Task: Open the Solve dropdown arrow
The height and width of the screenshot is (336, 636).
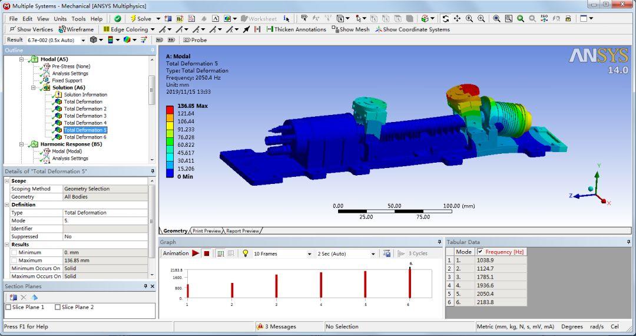Action: [x=158, y=19]
